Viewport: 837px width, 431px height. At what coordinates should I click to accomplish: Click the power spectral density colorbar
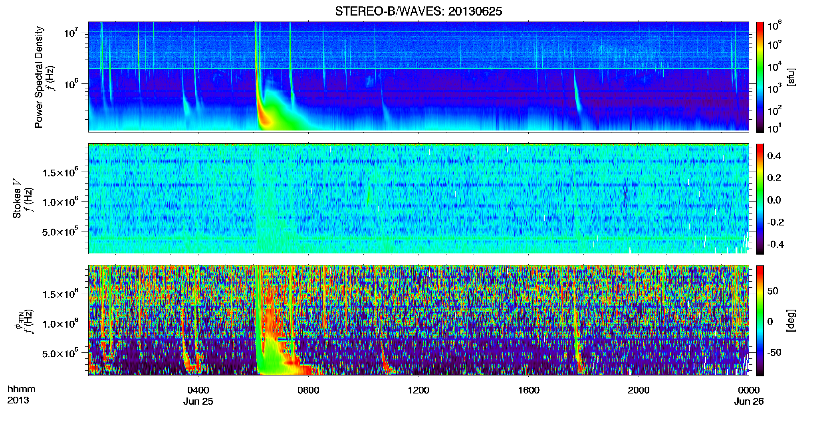click(x=760, y=77)
